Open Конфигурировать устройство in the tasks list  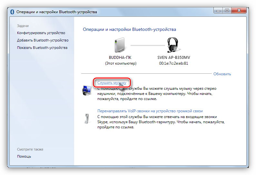tap(41, 33)
